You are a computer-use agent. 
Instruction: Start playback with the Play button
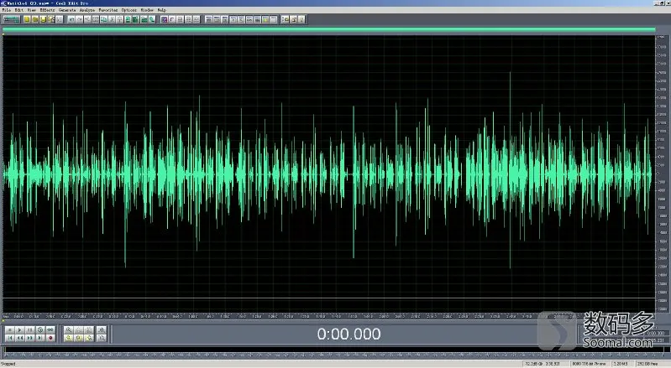coord(19,330)
